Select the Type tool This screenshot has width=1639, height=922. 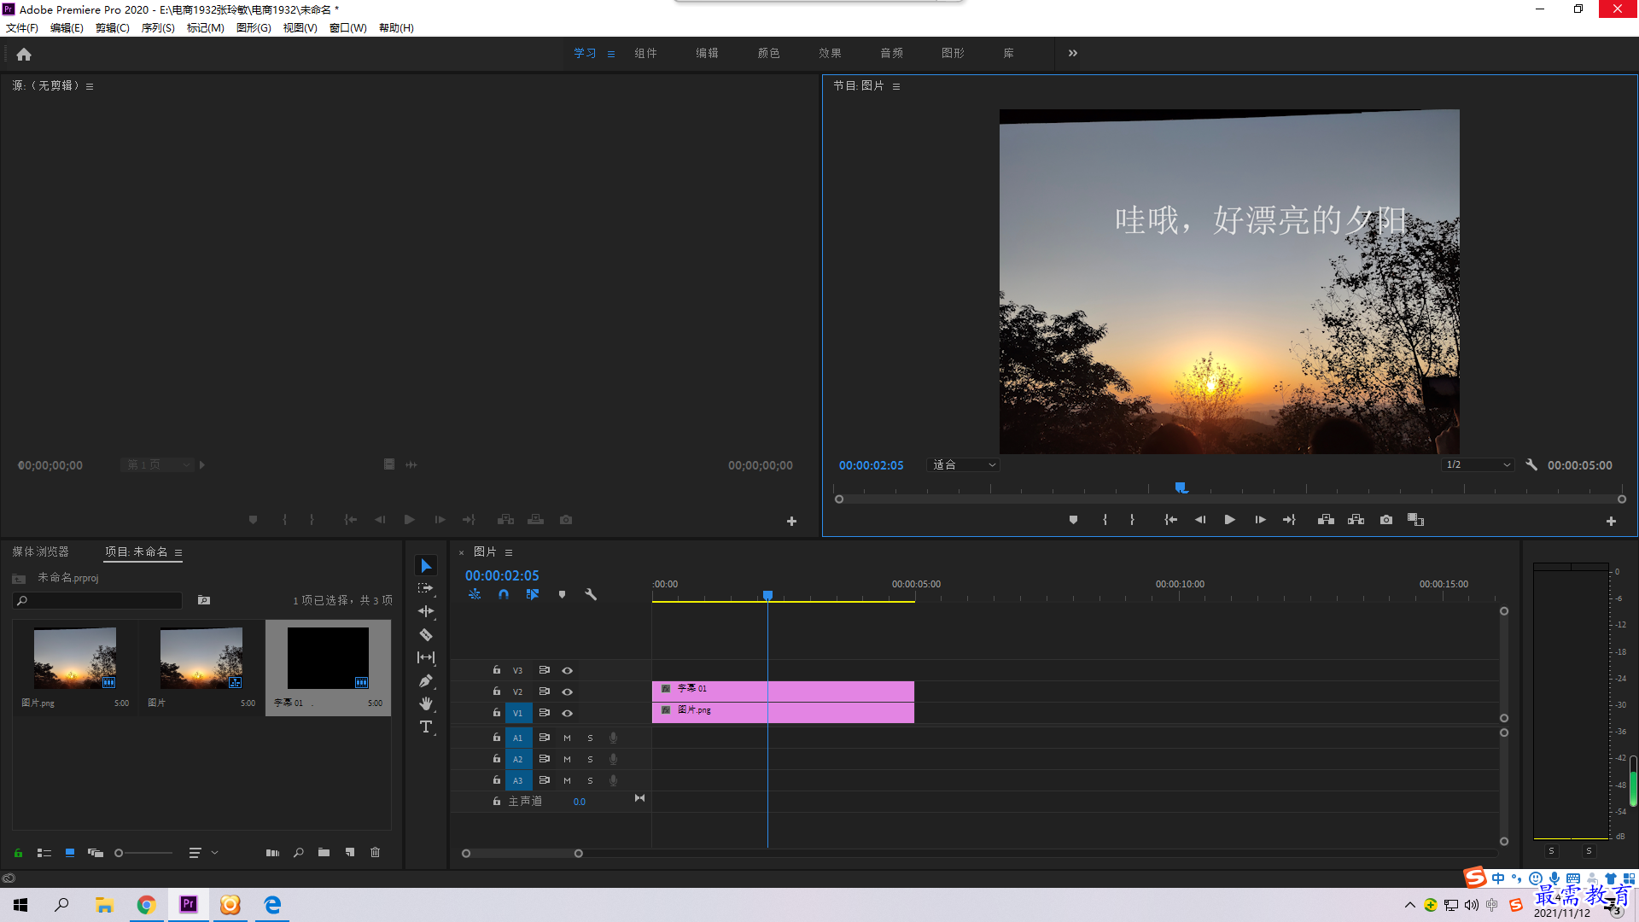pos(426,727)
